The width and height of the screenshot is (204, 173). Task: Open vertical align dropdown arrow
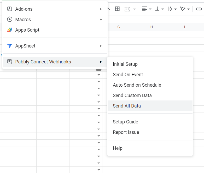[163, 9]
